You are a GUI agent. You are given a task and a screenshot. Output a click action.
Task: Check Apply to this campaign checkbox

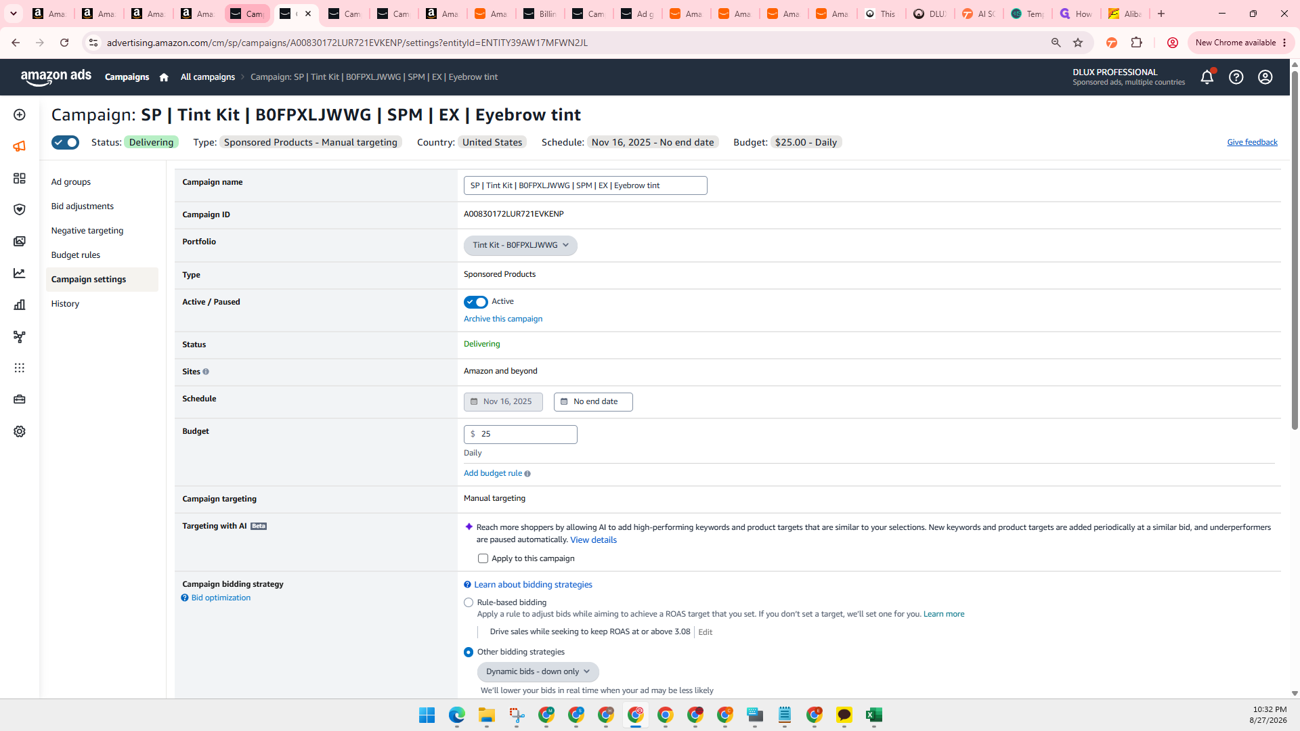pyautogui.click(x=483, y=558)
